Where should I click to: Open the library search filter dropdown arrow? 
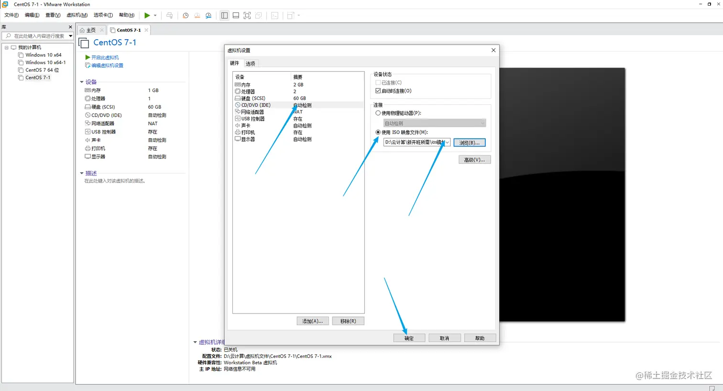pos(70,36)
